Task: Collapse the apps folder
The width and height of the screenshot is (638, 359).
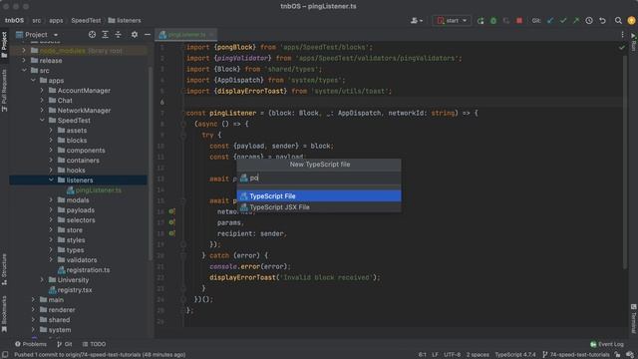Action: (33, 80)
